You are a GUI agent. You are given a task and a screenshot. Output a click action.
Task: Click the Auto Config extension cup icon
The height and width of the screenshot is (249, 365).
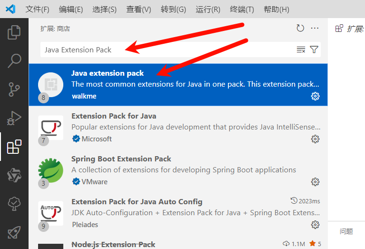point(50,213)
